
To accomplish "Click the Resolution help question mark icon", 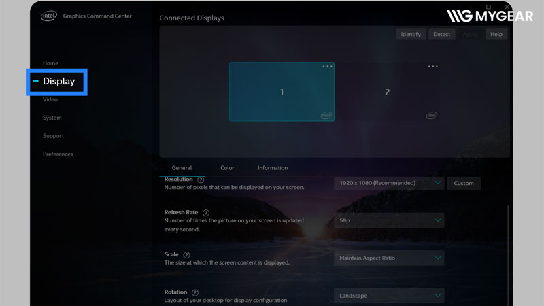I will pos(201,180).
